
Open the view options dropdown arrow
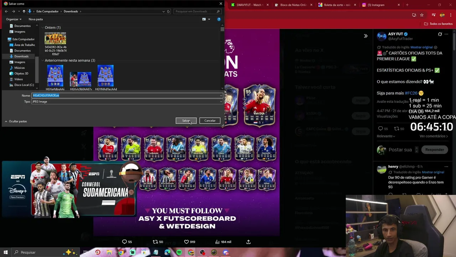tap(209, 19)
